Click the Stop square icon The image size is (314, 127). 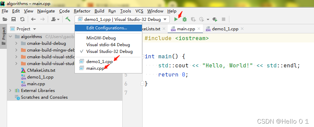[224, 19]
